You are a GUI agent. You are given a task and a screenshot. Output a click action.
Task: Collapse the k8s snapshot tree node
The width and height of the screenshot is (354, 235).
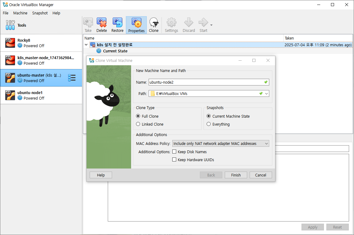click(86, 45)
